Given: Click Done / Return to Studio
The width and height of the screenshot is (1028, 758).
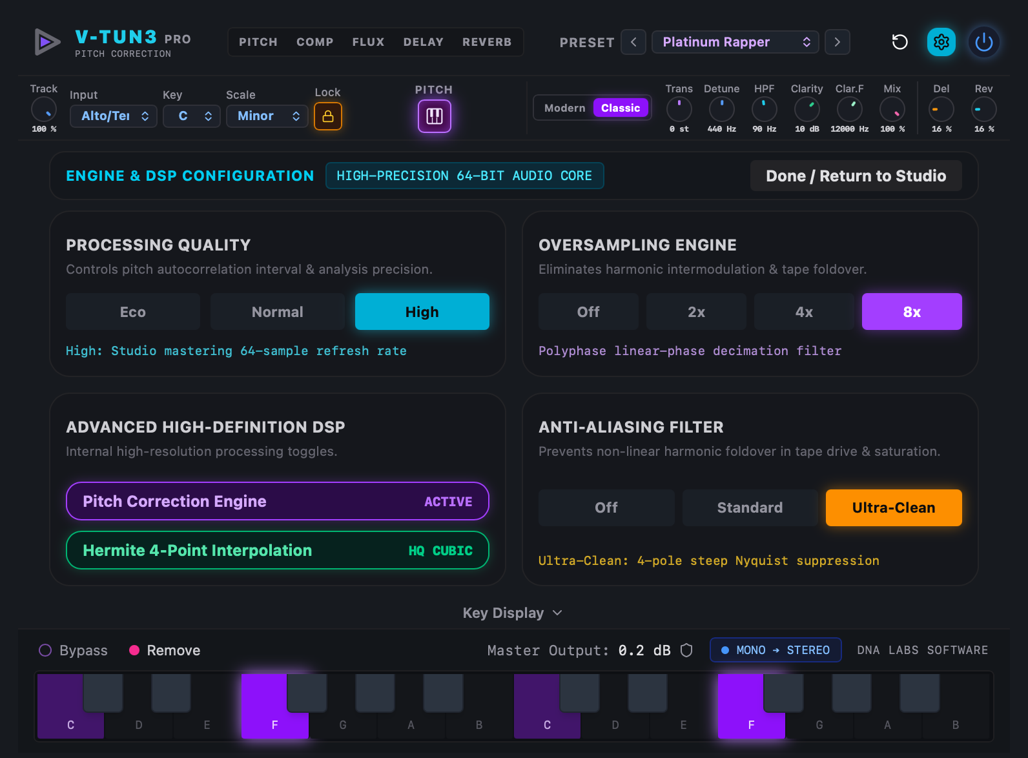Looking at the screenshot, I should click(856, 176).
